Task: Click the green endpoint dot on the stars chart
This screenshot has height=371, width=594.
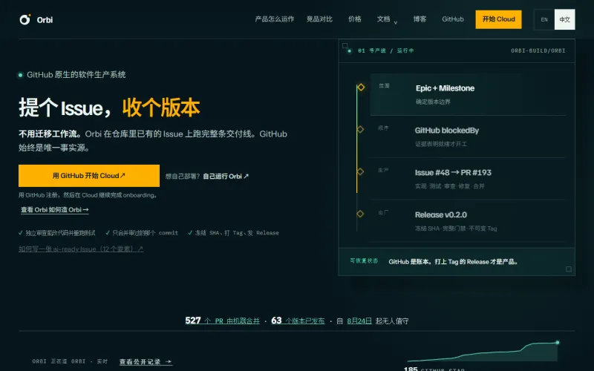Action: 558,343
